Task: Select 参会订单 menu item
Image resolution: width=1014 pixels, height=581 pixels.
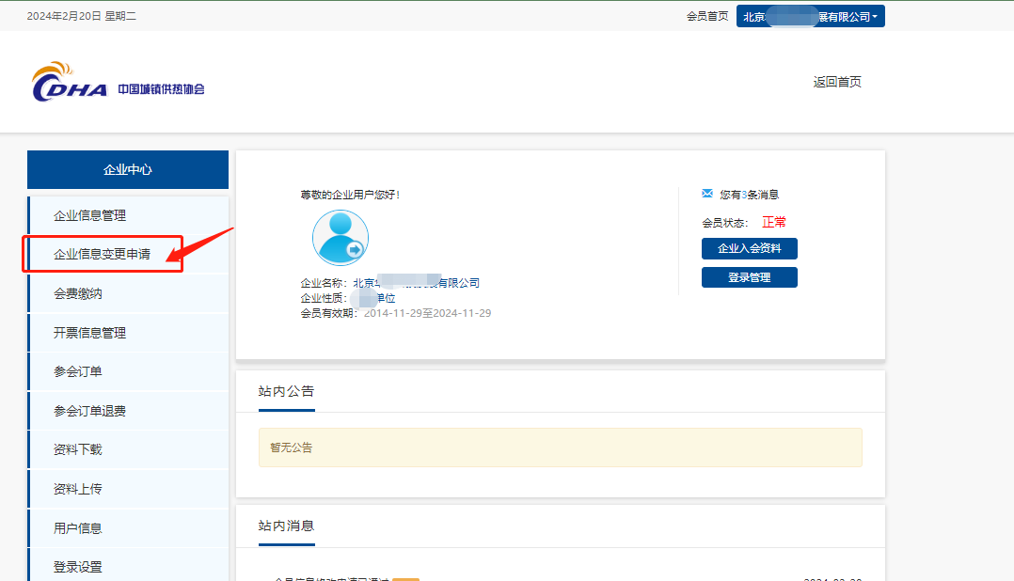Action: [128, 371]
